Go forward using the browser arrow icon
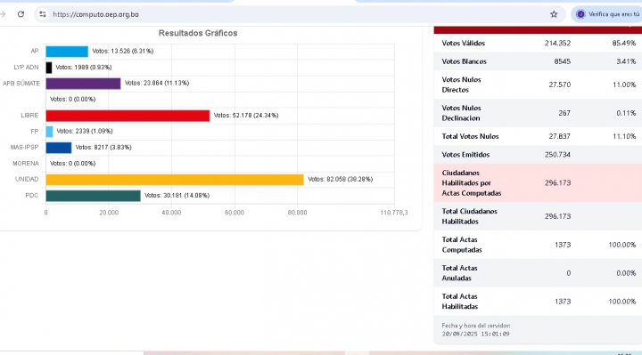Viewport: 642px width, 355px height. [x=3, y=14]
